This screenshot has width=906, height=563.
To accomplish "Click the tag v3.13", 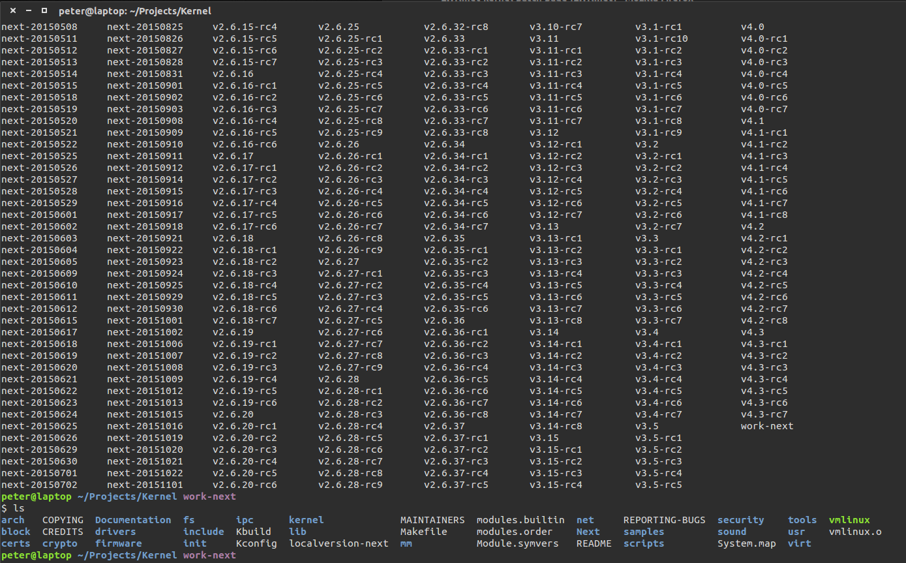I will pyautogui.click(x=544, y=226).
